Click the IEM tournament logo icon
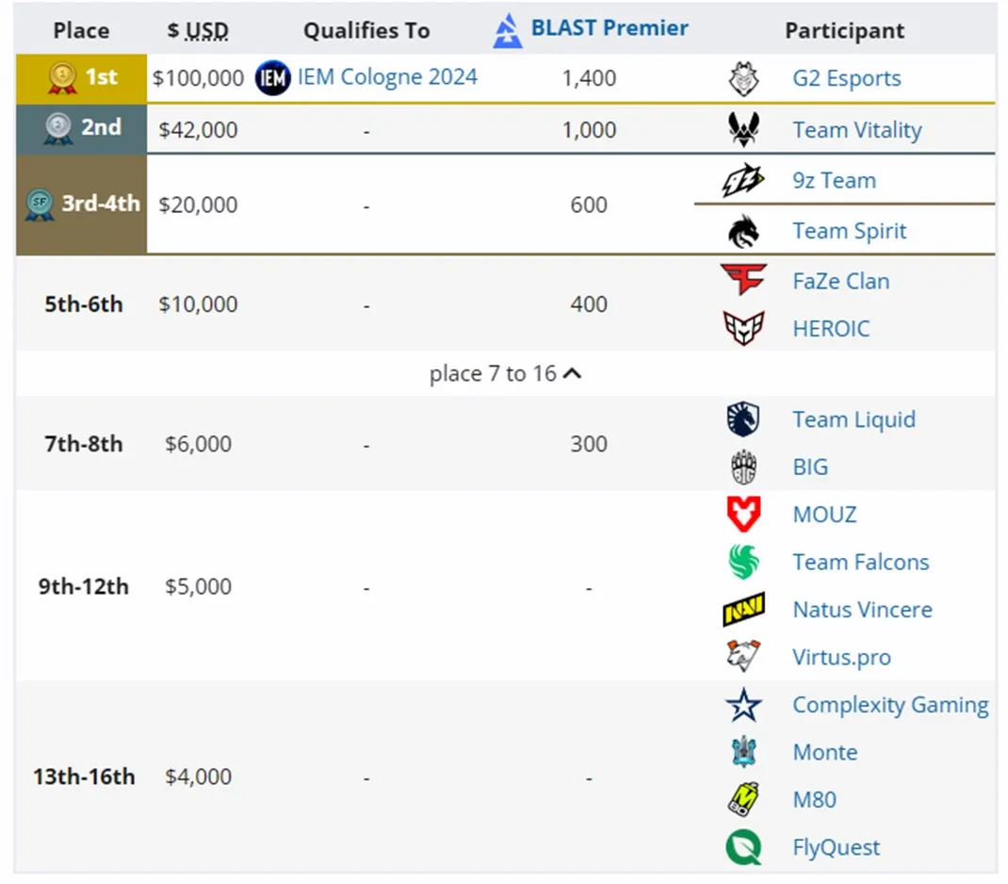Viewport: 1008px width, 884px height. [x=273, y=77]
